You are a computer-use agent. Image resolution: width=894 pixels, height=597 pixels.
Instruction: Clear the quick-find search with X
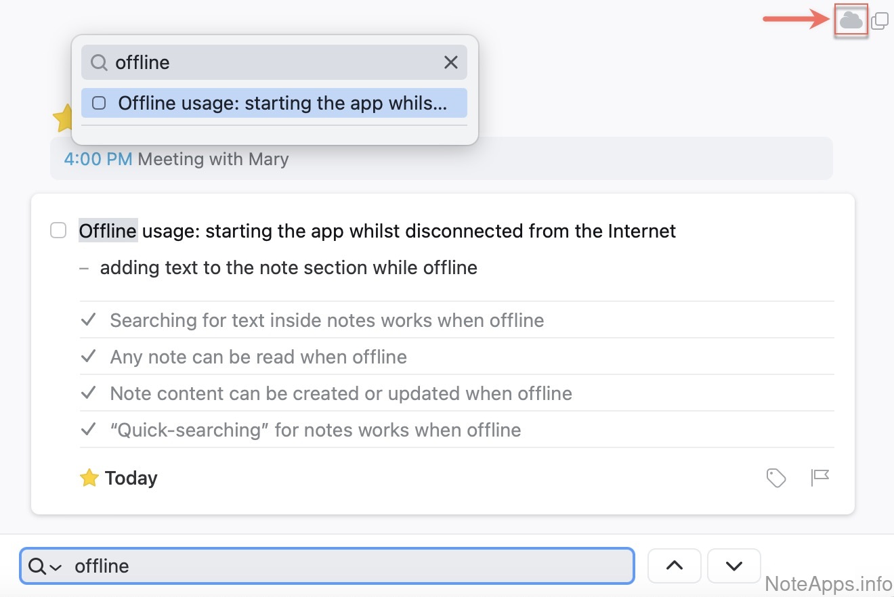(450, 62)
